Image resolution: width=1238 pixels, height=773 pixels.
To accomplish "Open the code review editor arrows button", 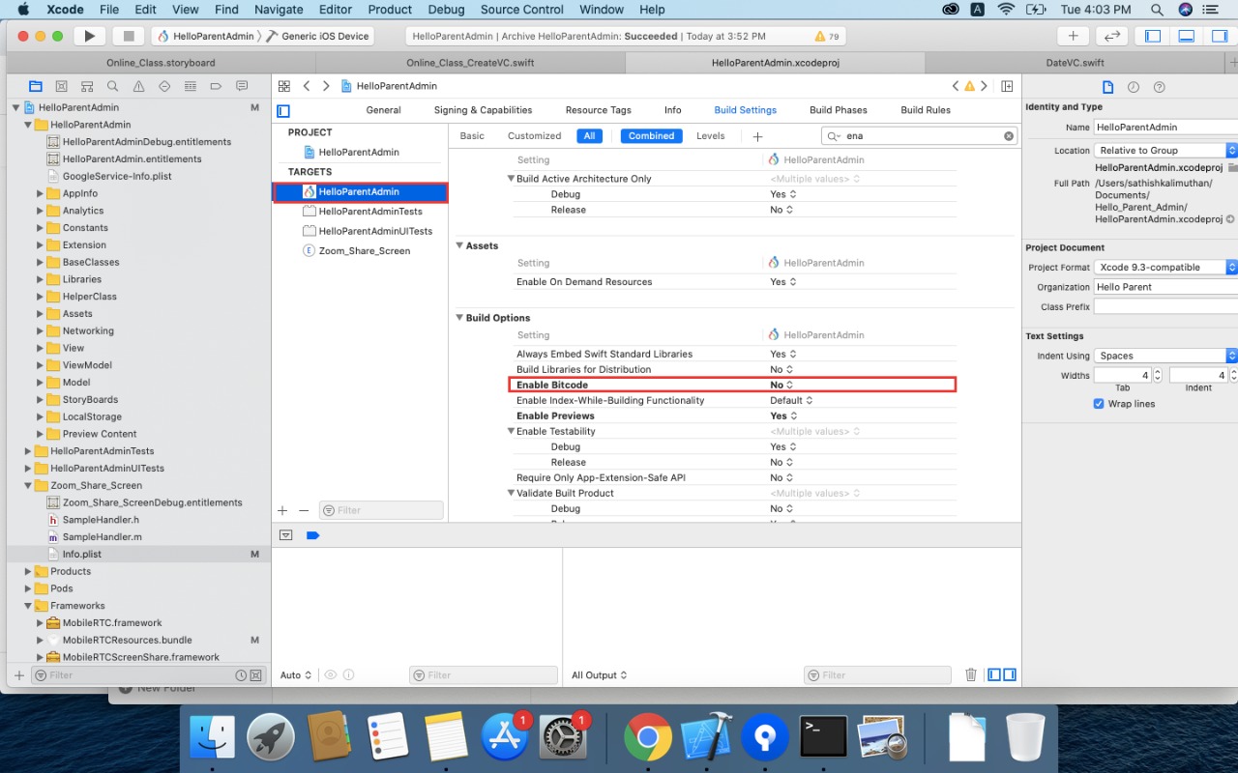I will pyautogui.click(x=1112, y=36).
